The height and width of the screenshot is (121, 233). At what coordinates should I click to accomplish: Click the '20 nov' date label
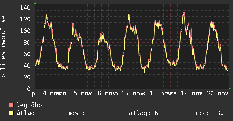[217, 93]
